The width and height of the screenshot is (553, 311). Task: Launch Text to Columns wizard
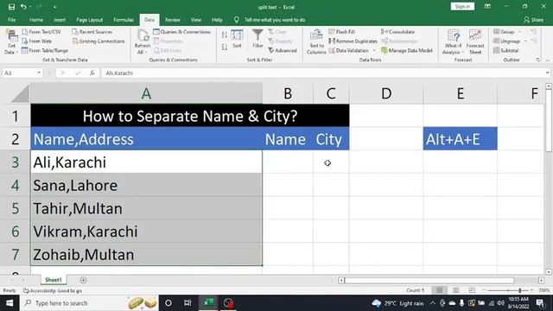click(316, 41)
